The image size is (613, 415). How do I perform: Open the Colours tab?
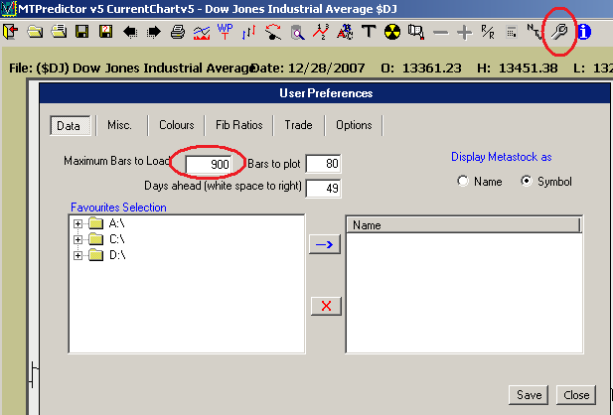click(176, 125)
